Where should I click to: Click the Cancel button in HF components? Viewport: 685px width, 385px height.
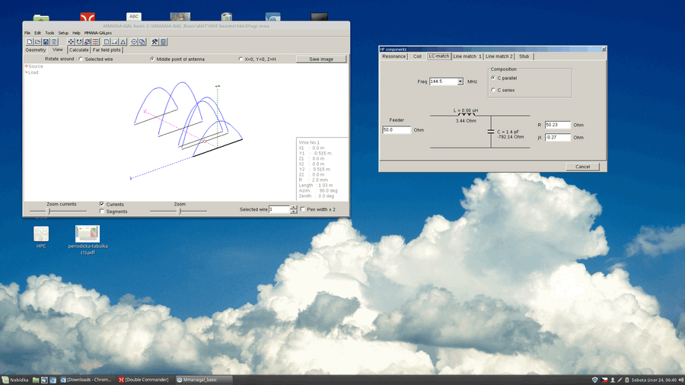582,167
